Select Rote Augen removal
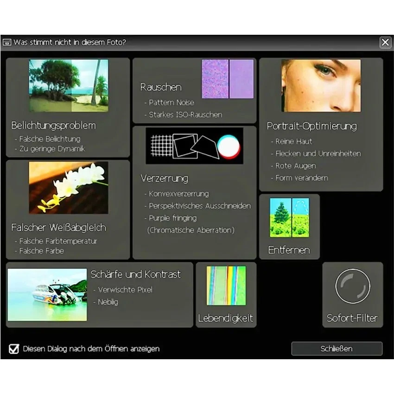 [296, 165]
